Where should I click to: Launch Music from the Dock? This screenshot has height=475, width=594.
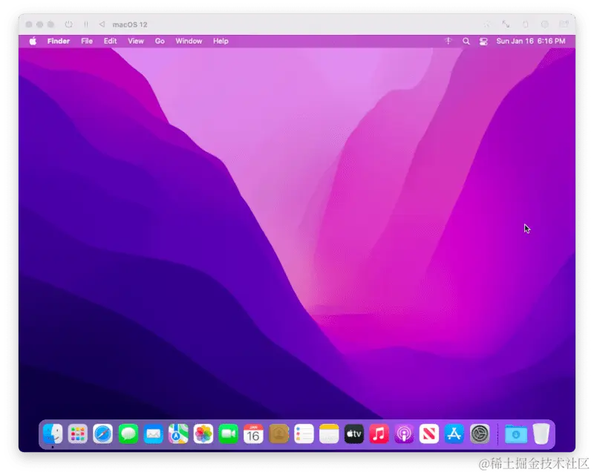click(x=379, y=433)
